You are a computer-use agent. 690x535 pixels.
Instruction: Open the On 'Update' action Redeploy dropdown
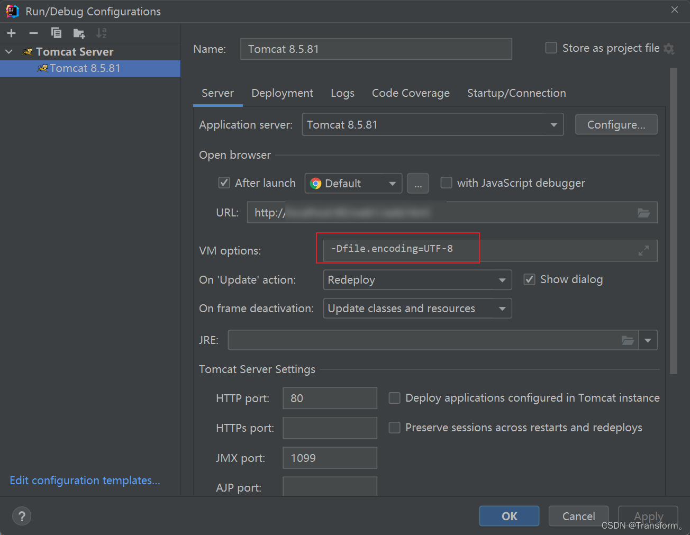pyautogui.click(x=417, y=280)
